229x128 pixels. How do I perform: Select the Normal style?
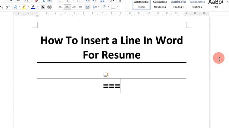(141, 4)
